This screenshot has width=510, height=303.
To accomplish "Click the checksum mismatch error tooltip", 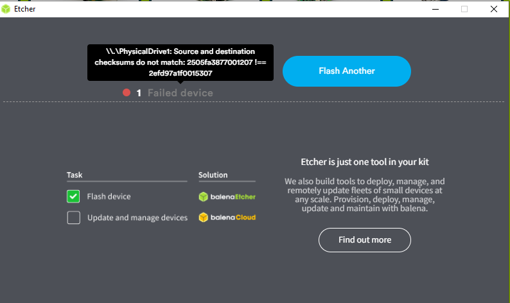I will pyautogui.click(x=180, y=62).
